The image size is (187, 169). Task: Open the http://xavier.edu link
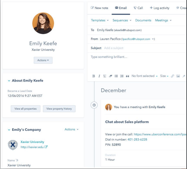32,147
